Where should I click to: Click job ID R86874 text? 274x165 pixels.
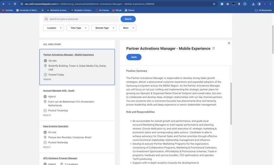tap(47, 115)
